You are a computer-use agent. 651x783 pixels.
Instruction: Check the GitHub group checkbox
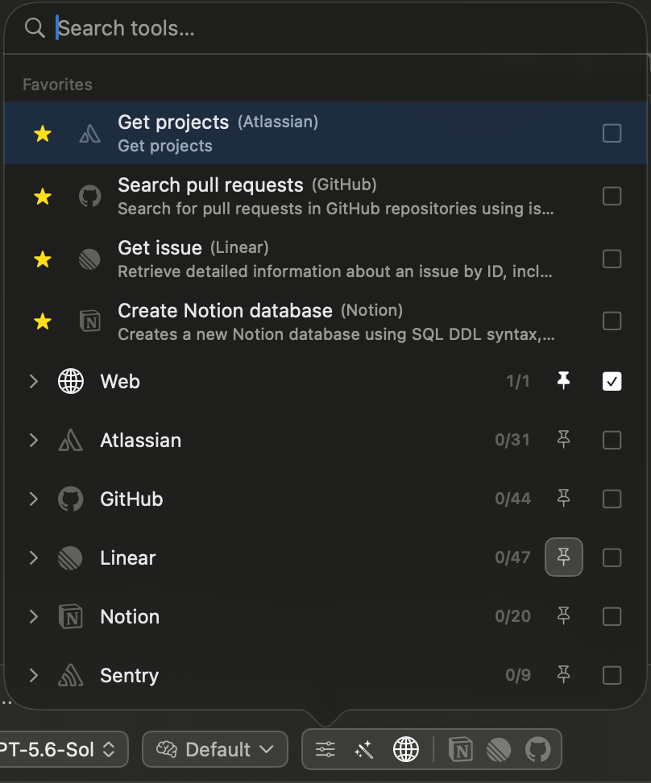pos(612,499)
